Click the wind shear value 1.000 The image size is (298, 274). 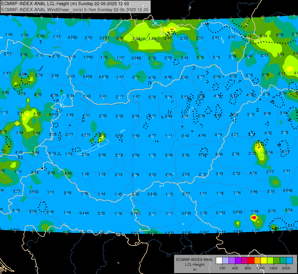(88, 57)
